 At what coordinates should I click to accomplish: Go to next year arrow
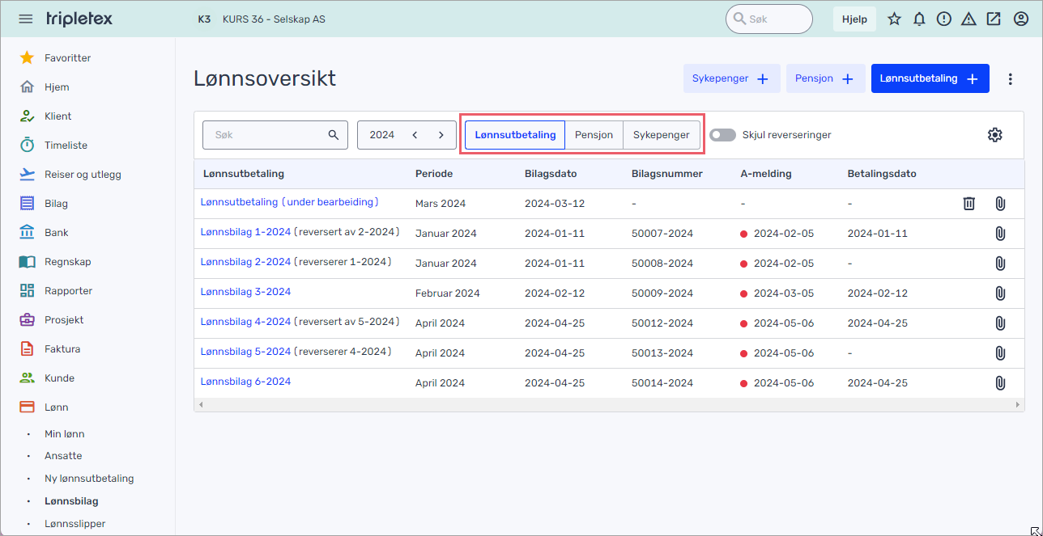point(441,135)
